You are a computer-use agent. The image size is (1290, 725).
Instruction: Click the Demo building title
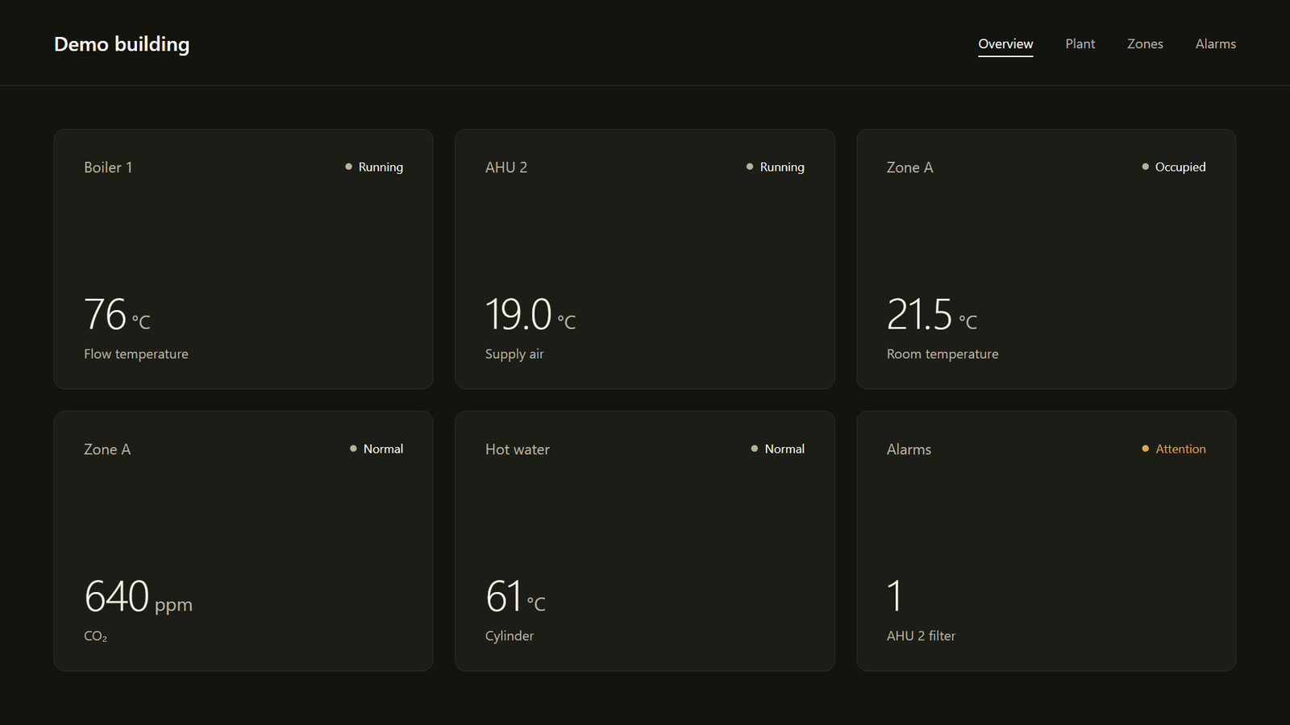click(122, 44)
